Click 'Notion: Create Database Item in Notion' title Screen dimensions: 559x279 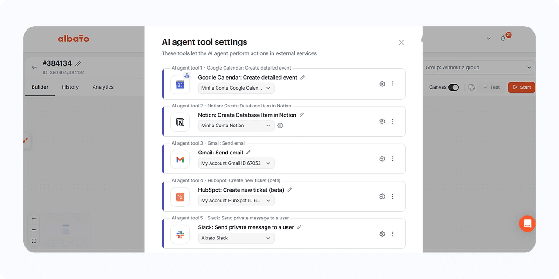(x=247, y=115)
